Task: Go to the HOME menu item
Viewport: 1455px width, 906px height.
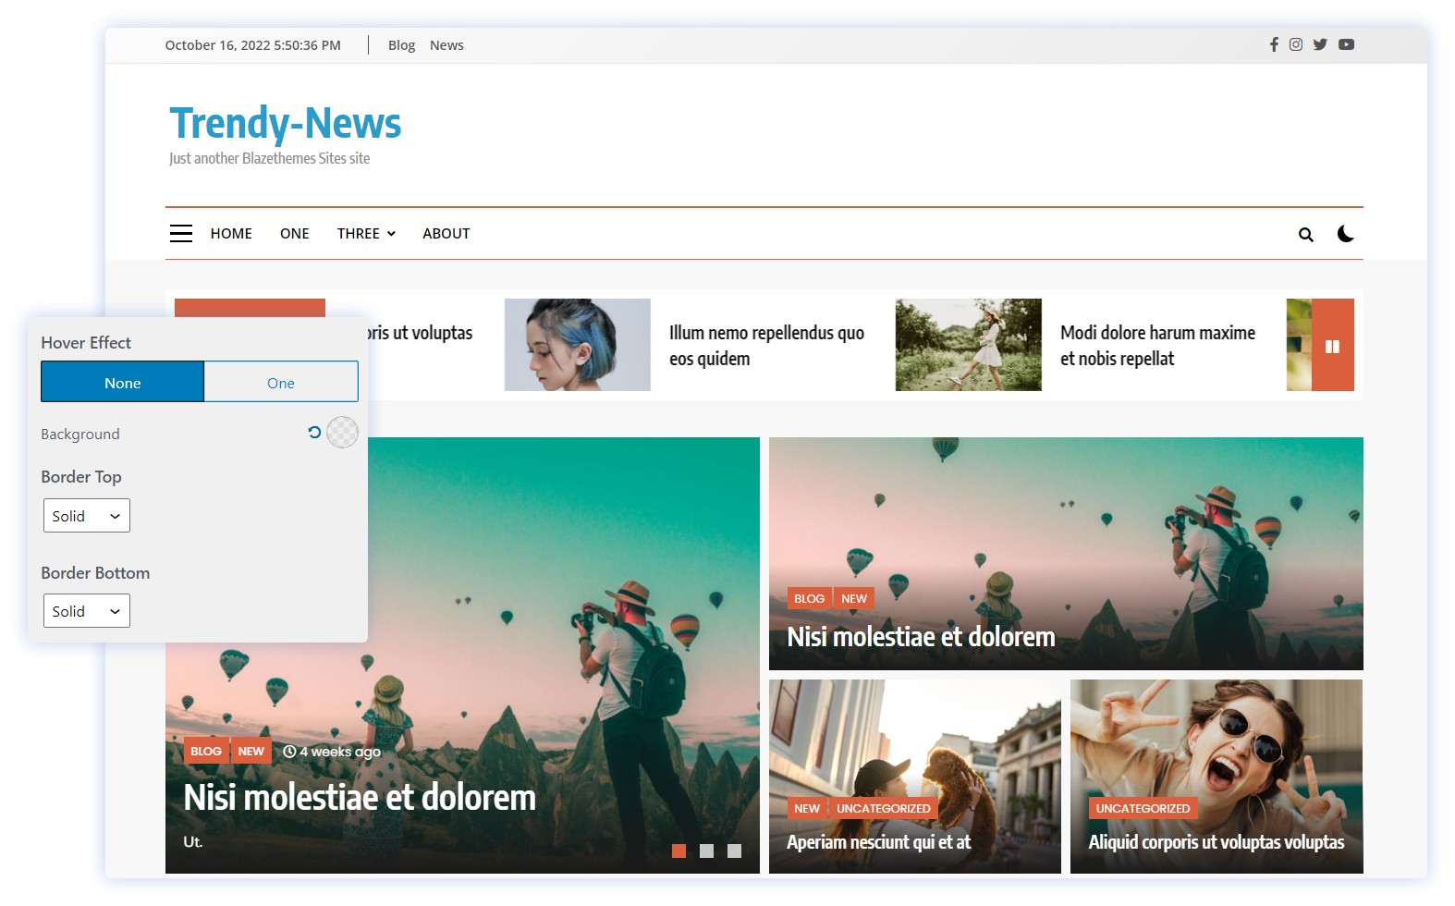Action: coord(231,234)
